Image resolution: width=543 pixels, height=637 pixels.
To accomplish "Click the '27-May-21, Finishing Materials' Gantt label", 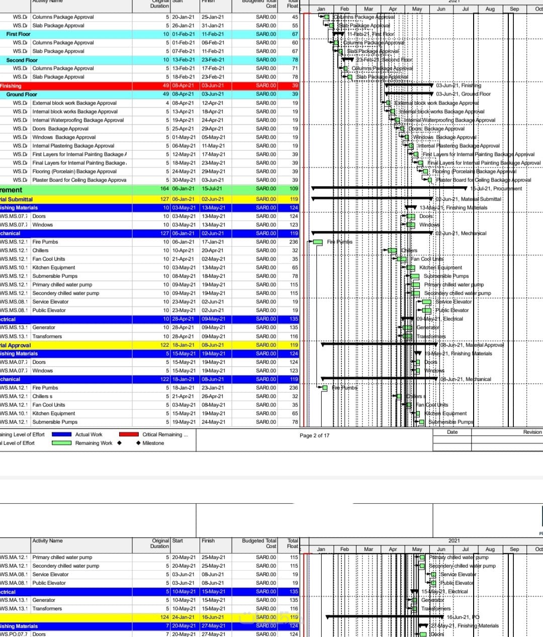I will click(x=465, y=626).
